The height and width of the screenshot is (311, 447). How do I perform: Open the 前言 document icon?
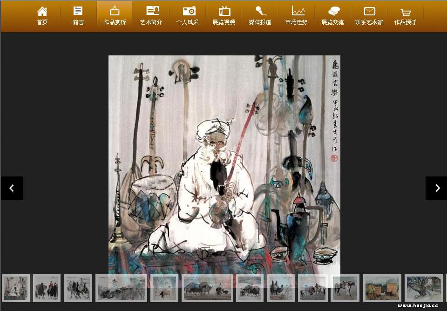click(78, 11)
